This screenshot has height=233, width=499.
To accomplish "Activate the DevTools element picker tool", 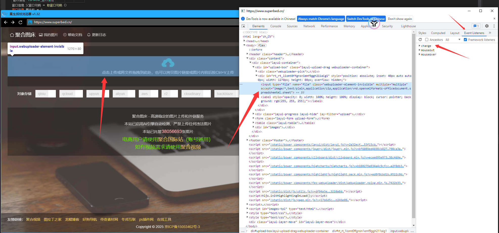I will tap(243, 26).
